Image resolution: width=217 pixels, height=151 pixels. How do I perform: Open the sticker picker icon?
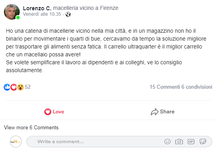pyautogui.click(x=203, y=142)
